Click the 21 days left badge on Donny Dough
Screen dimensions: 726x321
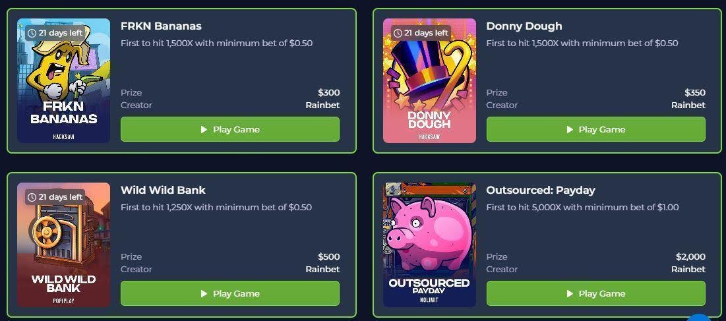coord(421,33)
